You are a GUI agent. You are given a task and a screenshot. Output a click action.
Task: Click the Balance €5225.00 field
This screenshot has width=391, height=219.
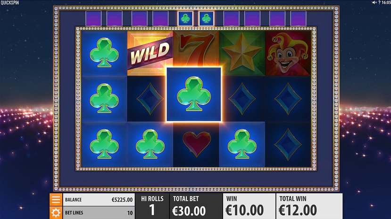click(x=99, y=200)
